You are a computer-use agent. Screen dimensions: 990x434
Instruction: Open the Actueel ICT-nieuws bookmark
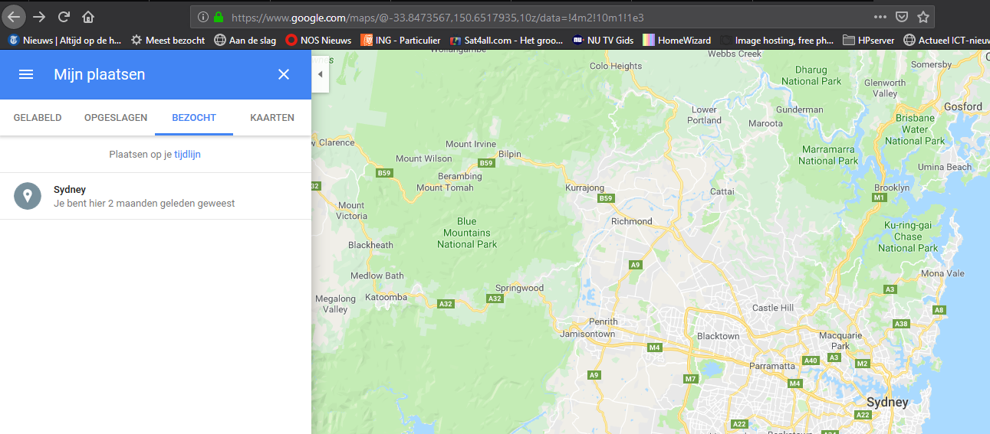click(946, 41)
